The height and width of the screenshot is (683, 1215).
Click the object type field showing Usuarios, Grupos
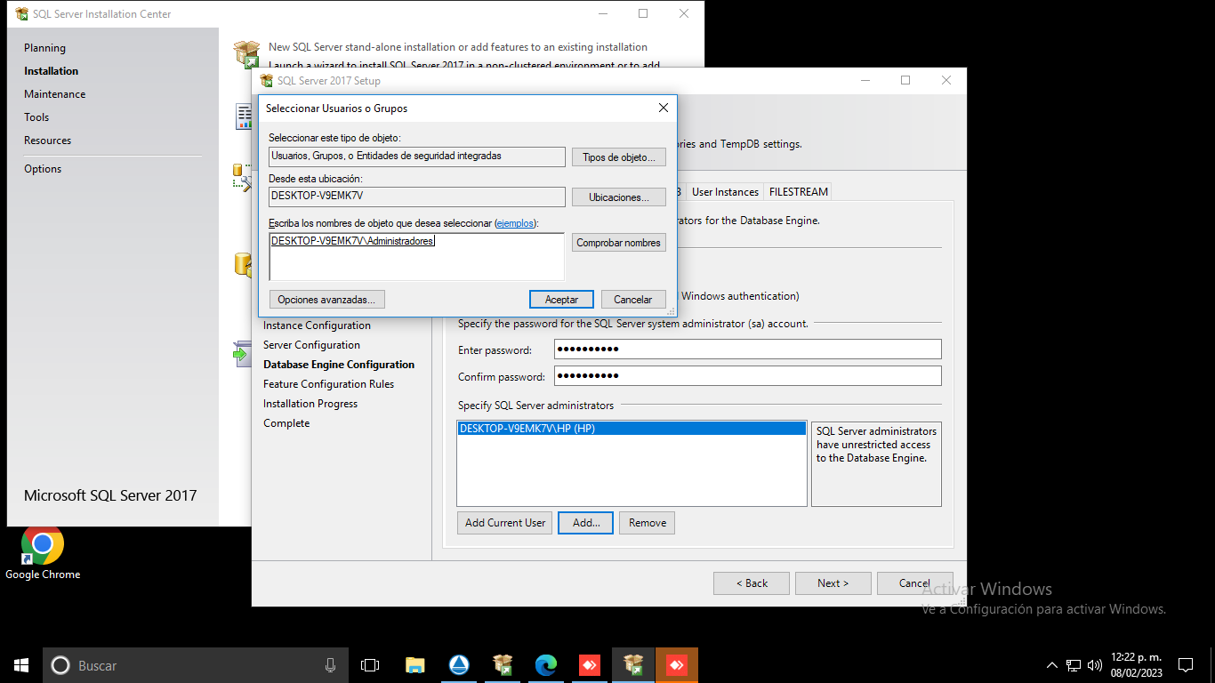click(x=416, y=157)
